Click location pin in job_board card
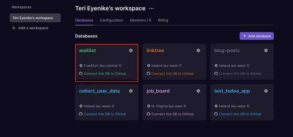 click(148, 106)
